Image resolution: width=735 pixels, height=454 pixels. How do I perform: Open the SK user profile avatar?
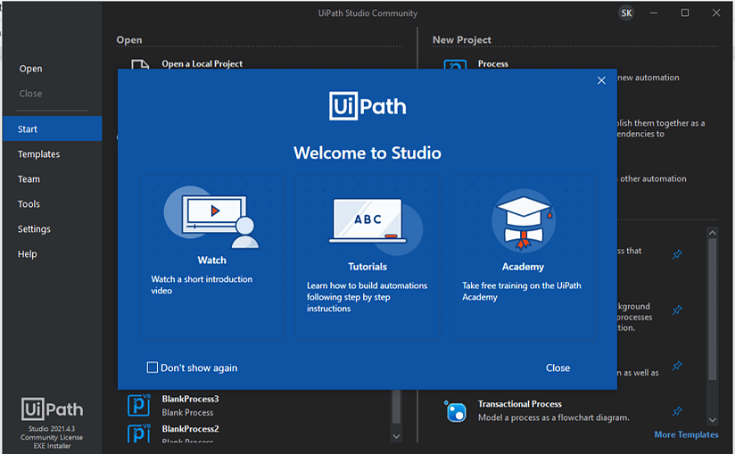[626, 13]
